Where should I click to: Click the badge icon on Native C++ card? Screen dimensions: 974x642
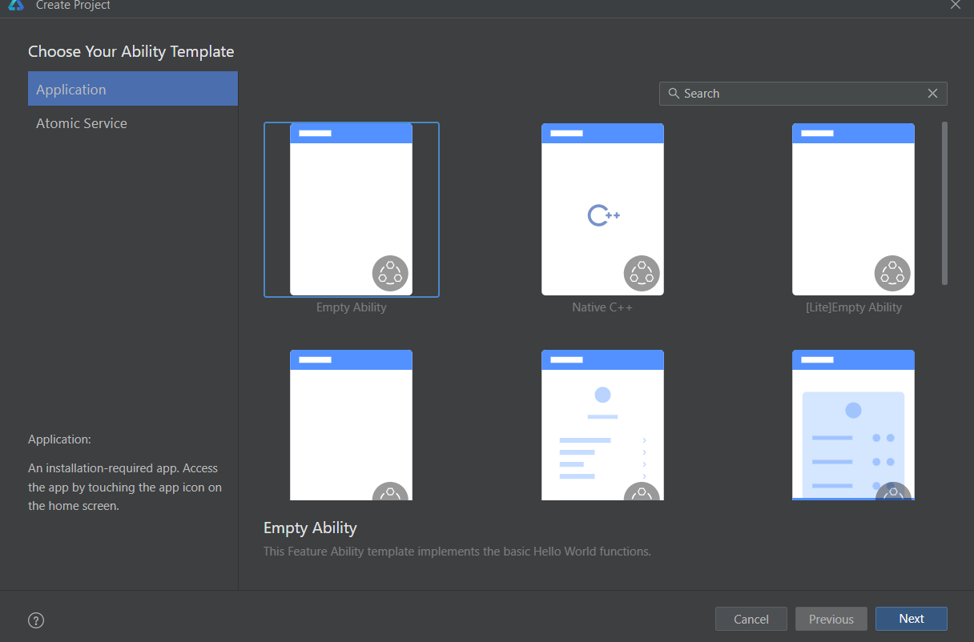pos(642,274)
